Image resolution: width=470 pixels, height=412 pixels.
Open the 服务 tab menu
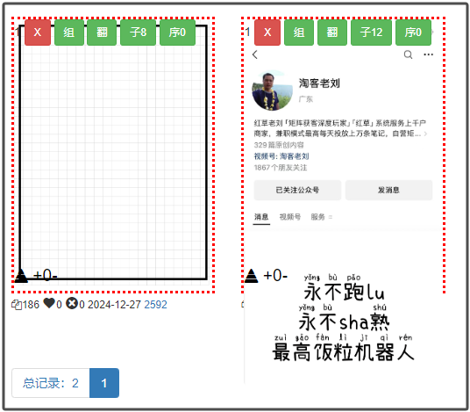[x=321, y=217]
